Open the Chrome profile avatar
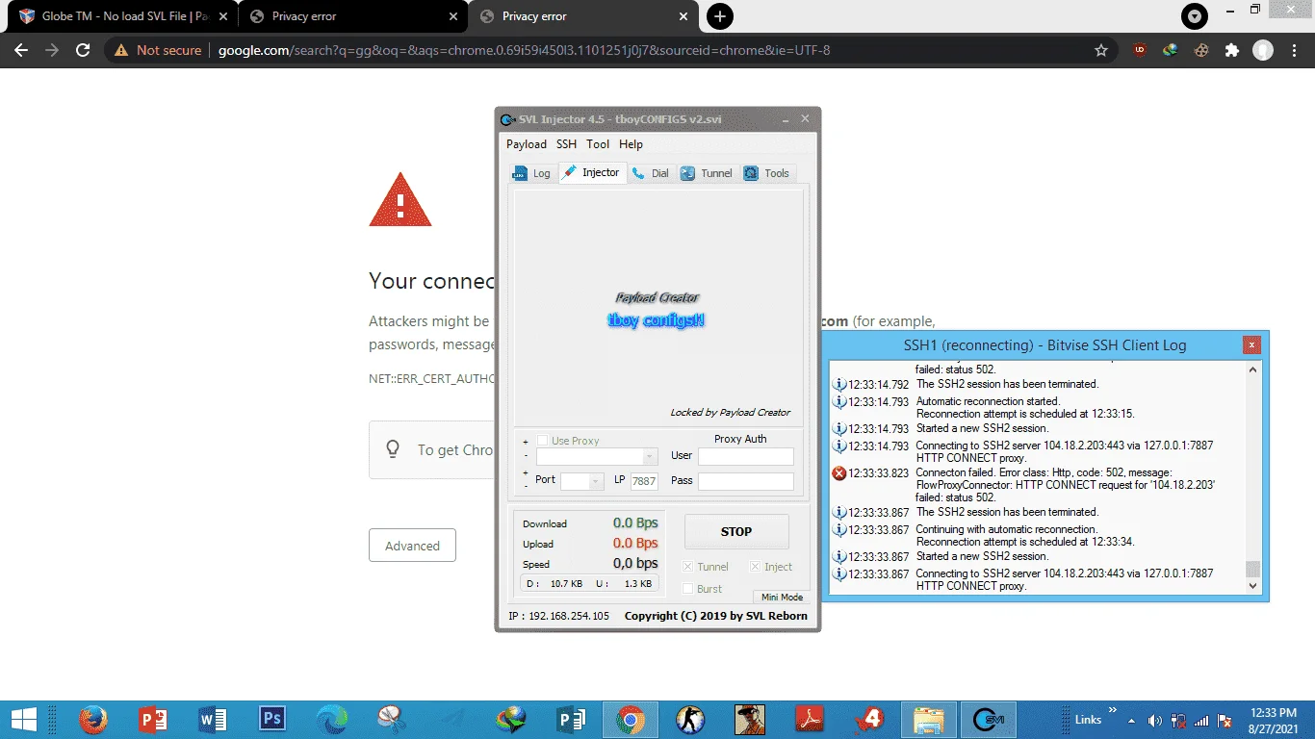This screenshot has width=1315, height=739. (x=1263, y=50)
